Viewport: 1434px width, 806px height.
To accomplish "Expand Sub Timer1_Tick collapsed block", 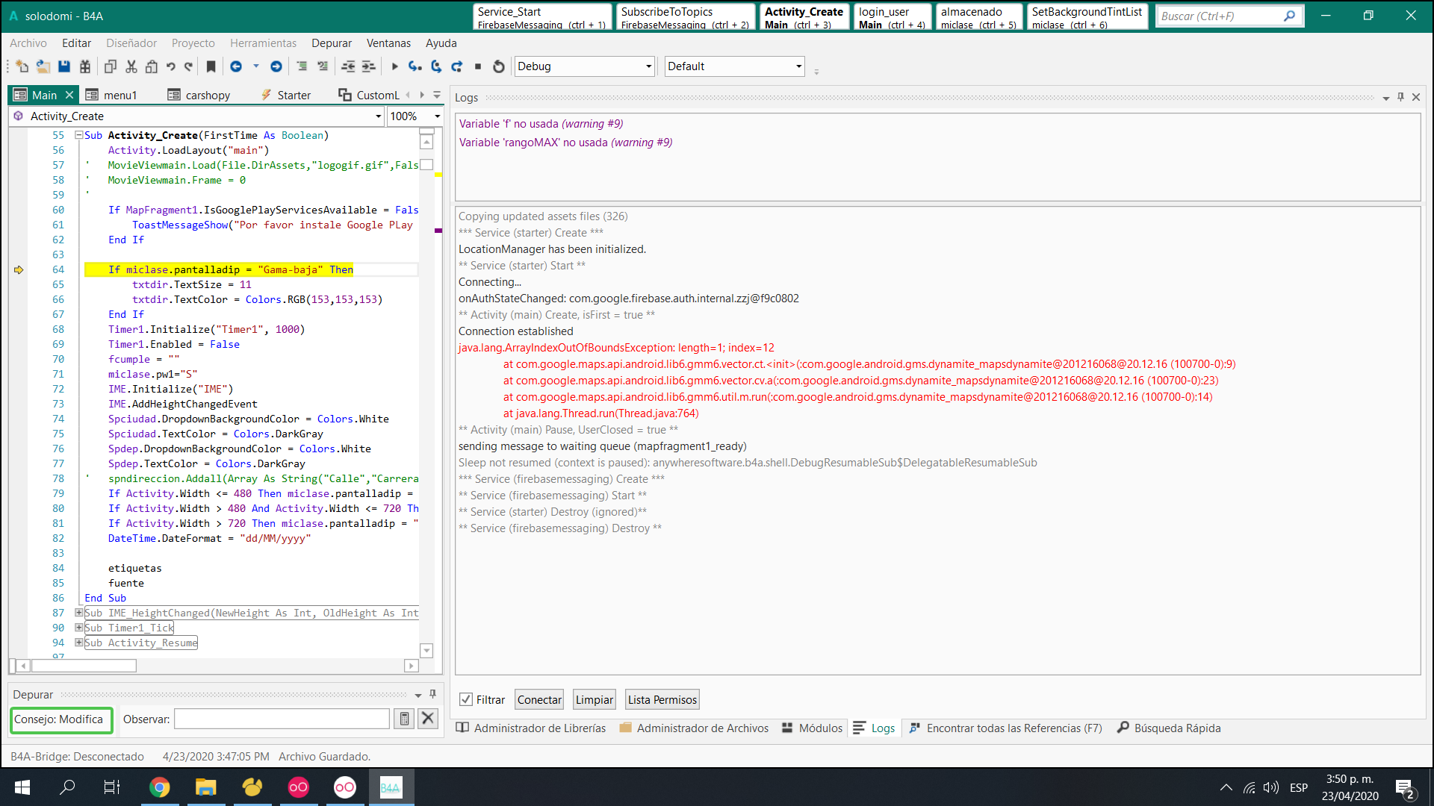I will point(78,628).
